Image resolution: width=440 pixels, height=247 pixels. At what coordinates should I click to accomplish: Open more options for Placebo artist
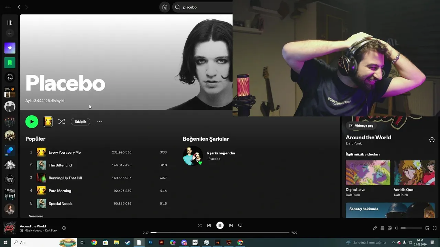click(x=99, y=121)
